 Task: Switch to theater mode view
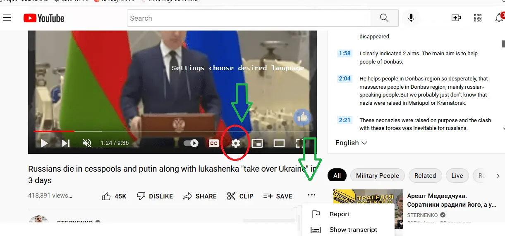click(279, 143)
